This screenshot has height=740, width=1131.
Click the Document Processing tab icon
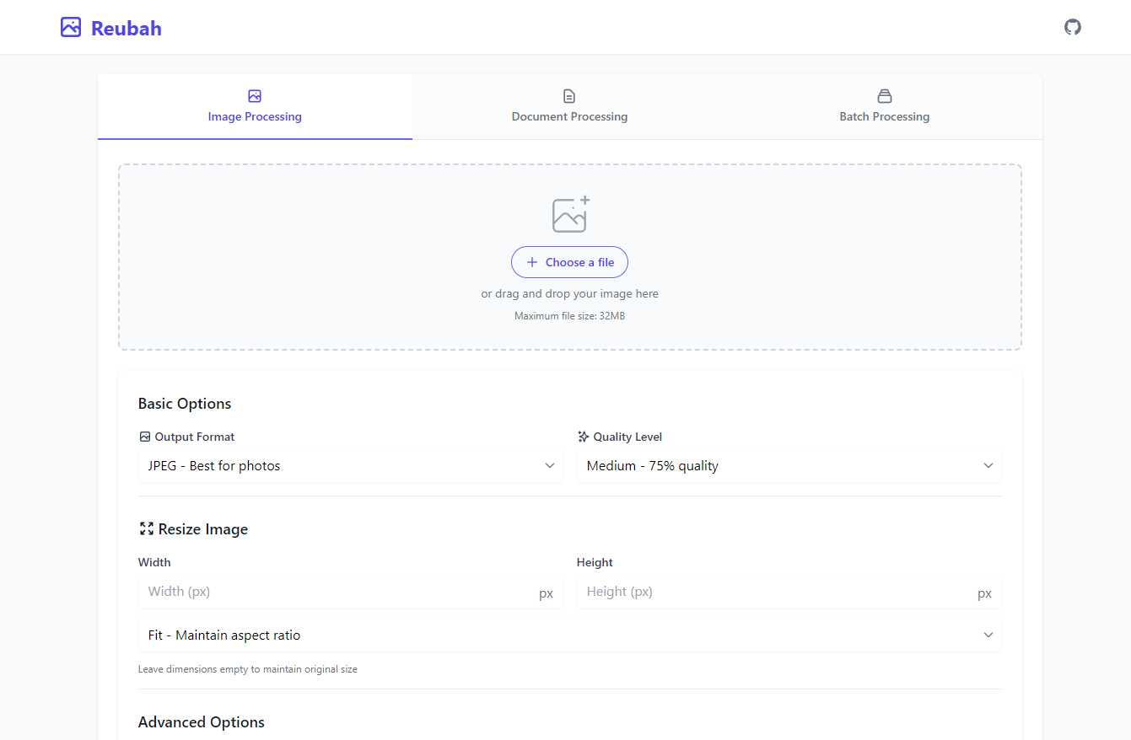569,96
